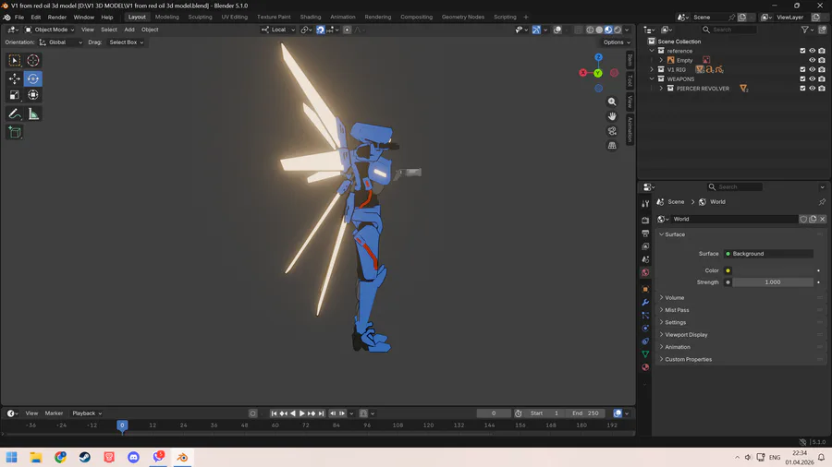Open the View Layer properties tab

(x=645, y=246)
